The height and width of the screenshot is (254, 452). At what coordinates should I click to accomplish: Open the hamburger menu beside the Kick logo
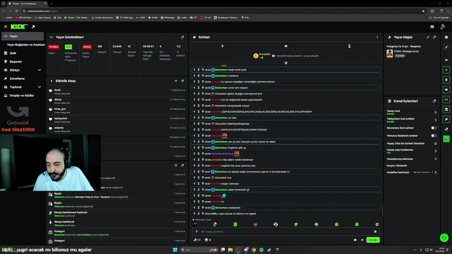point(5,26)
